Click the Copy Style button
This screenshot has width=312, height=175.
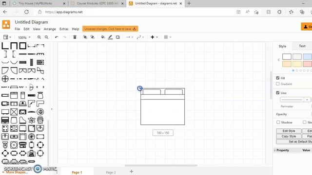pyautogui.click(x=289, y=136)
